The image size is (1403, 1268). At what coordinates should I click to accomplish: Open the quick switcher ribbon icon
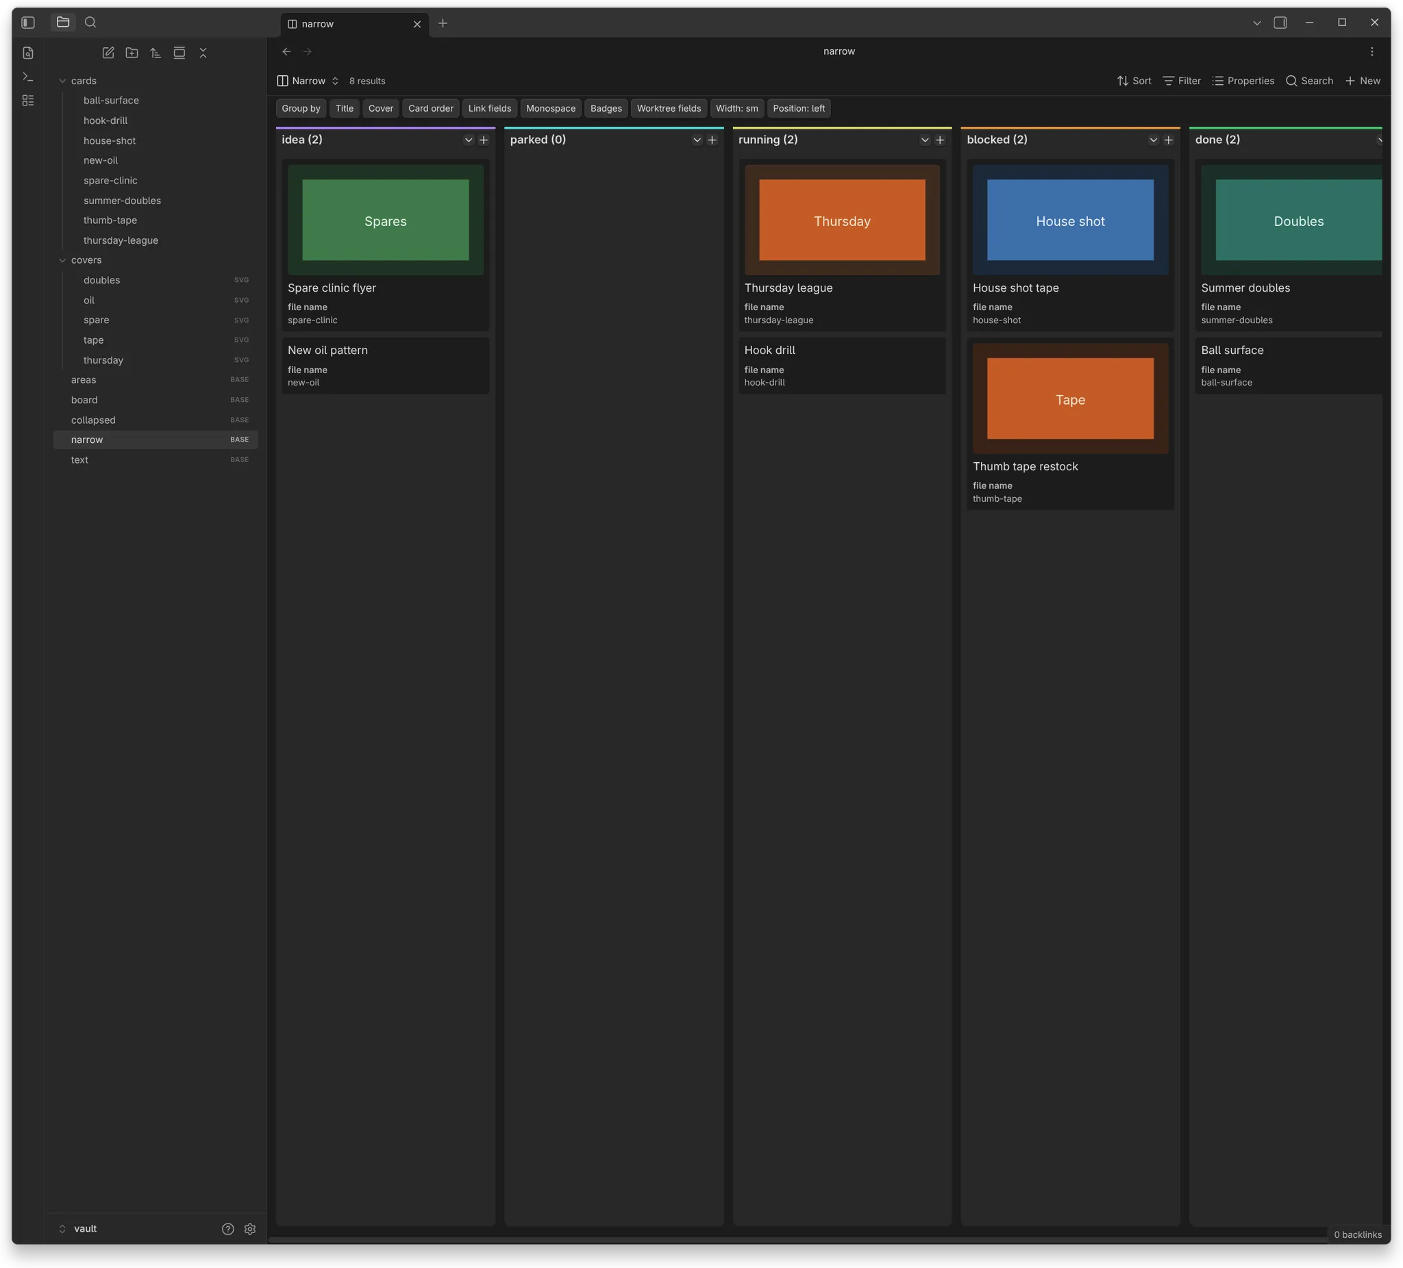coord(28,53)
